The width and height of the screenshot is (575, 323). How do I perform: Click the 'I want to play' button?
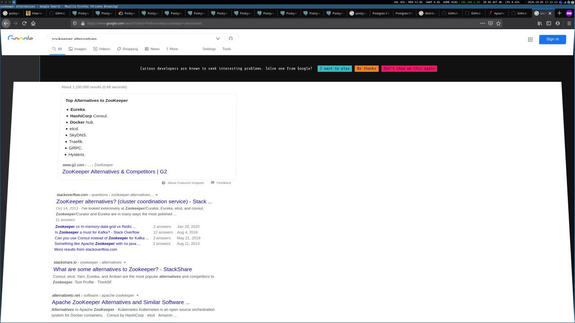tap(335, 69)
